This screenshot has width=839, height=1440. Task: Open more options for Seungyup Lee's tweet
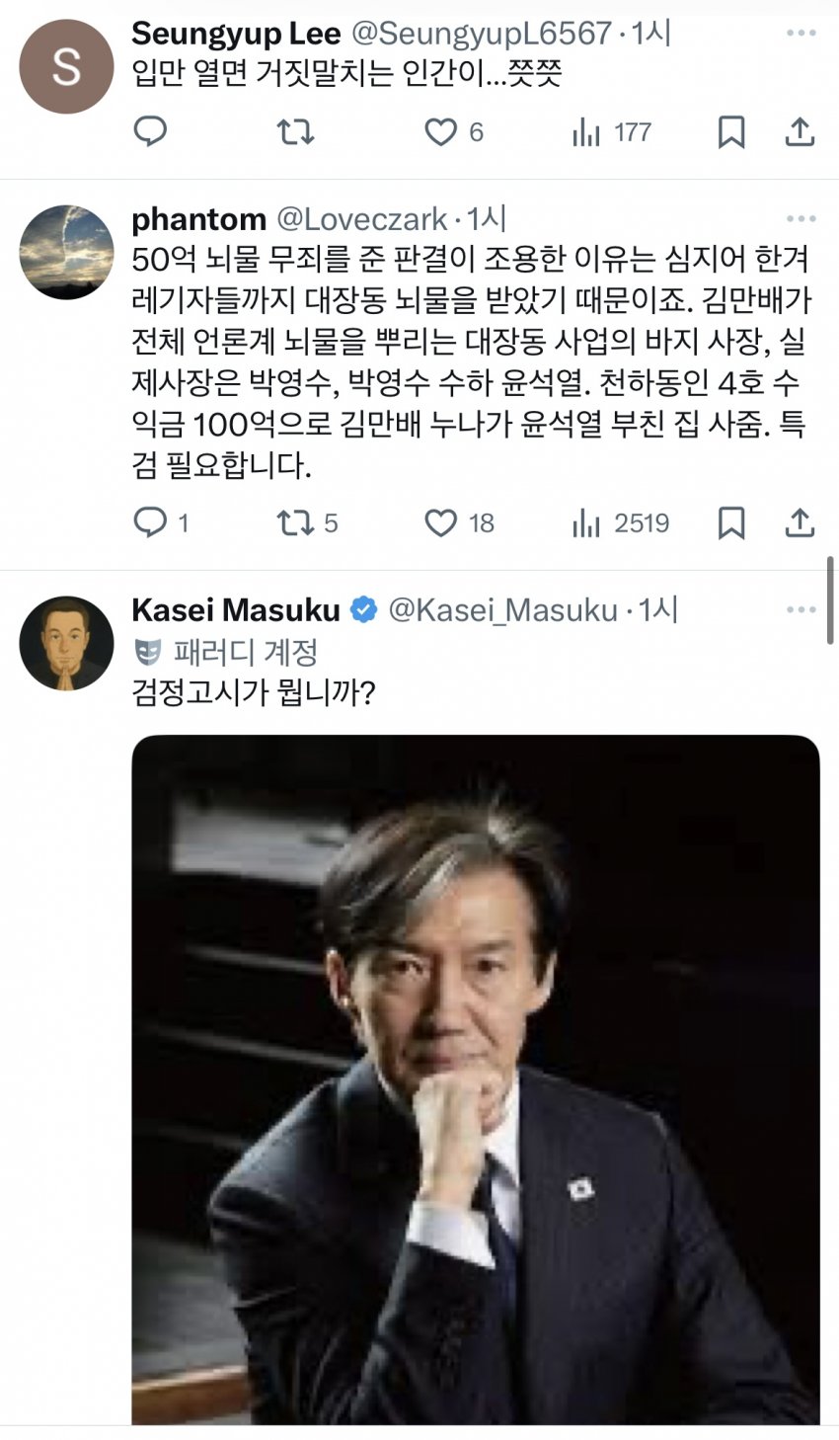coord(801,33)
